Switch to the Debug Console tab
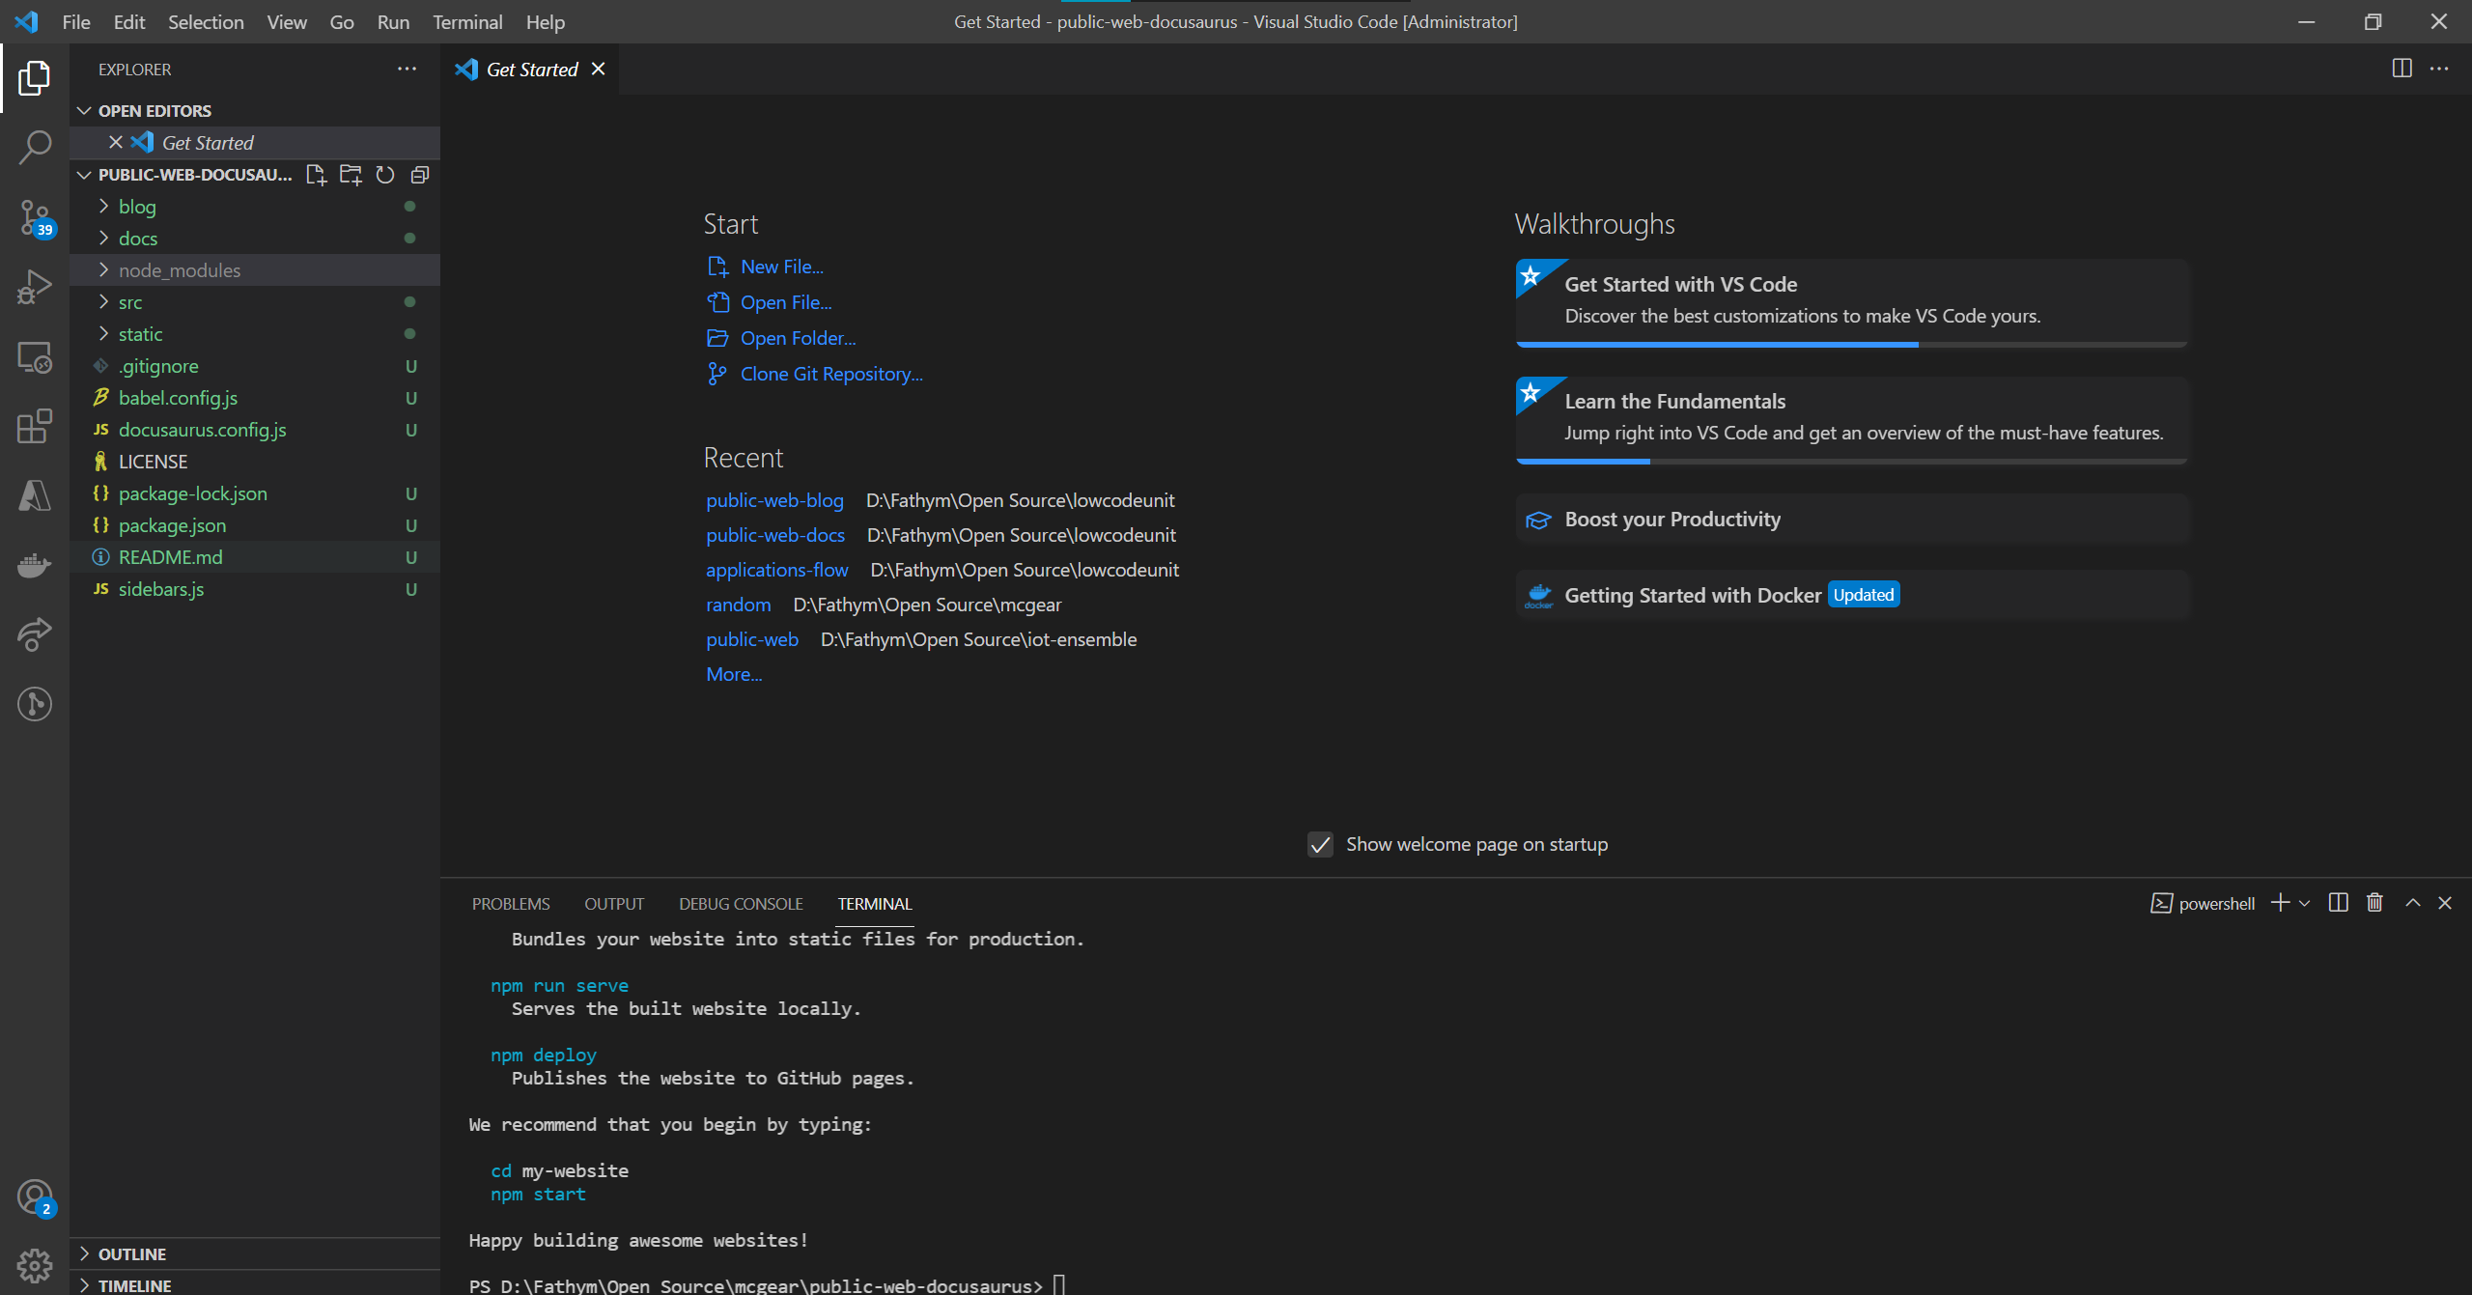The width and height of the screenshot is (2472, 1295). click(741, 904)
